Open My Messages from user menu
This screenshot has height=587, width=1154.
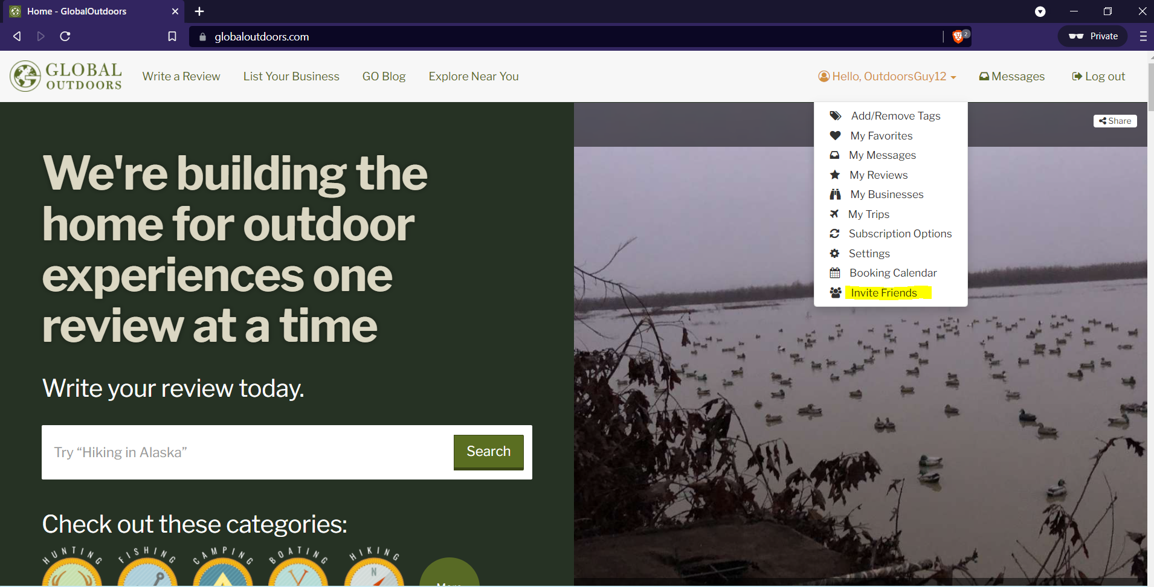(882, 155)
